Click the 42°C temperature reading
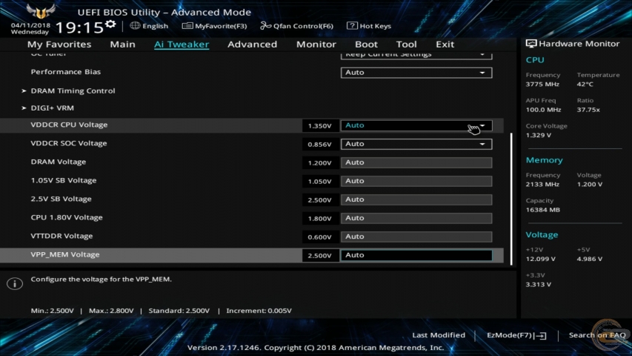The height and width of the screenshot is (356, 632). (x=585, y=85)
